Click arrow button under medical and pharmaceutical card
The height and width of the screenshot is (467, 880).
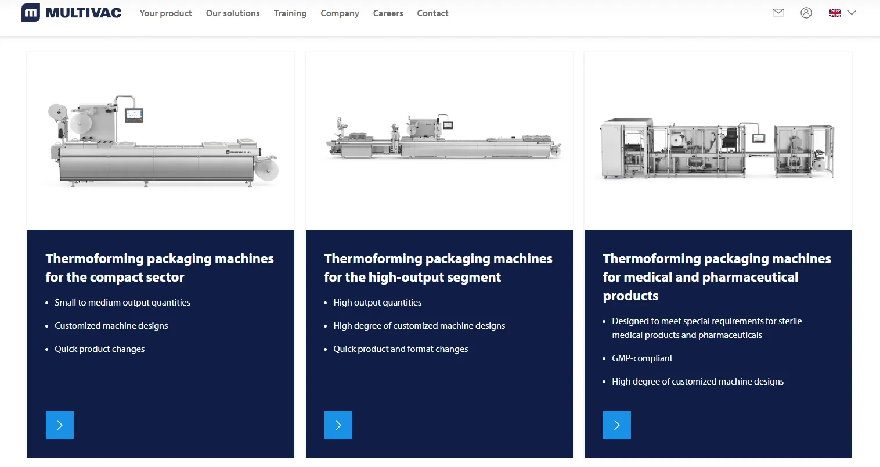click(617, 425)
